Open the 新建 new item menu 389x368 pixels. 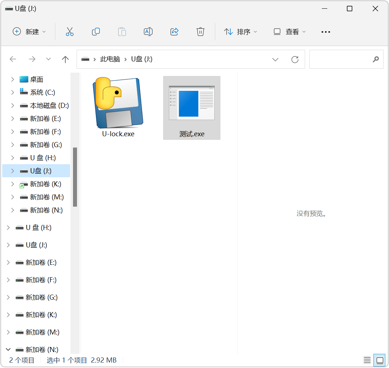[29, 32]
